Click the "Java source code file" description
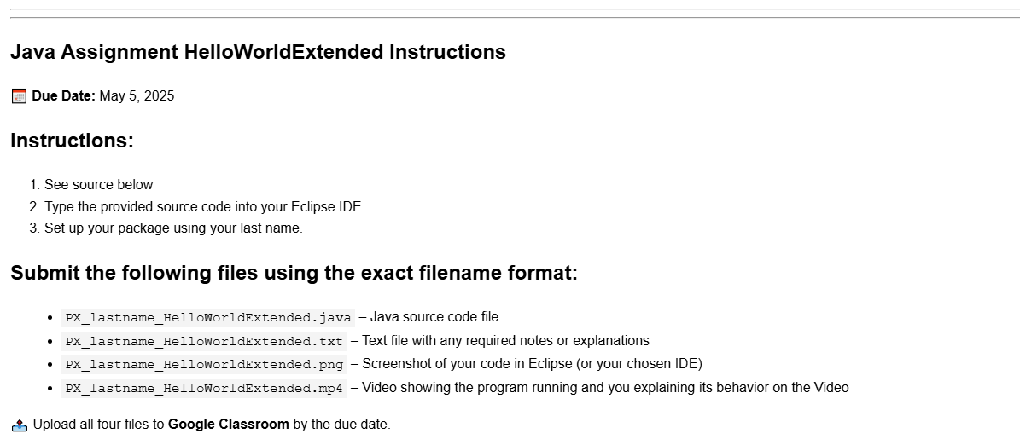 (x=434, y=317)
